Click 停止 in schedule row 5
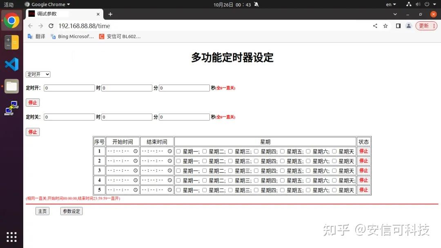 (x=364, y=190)
